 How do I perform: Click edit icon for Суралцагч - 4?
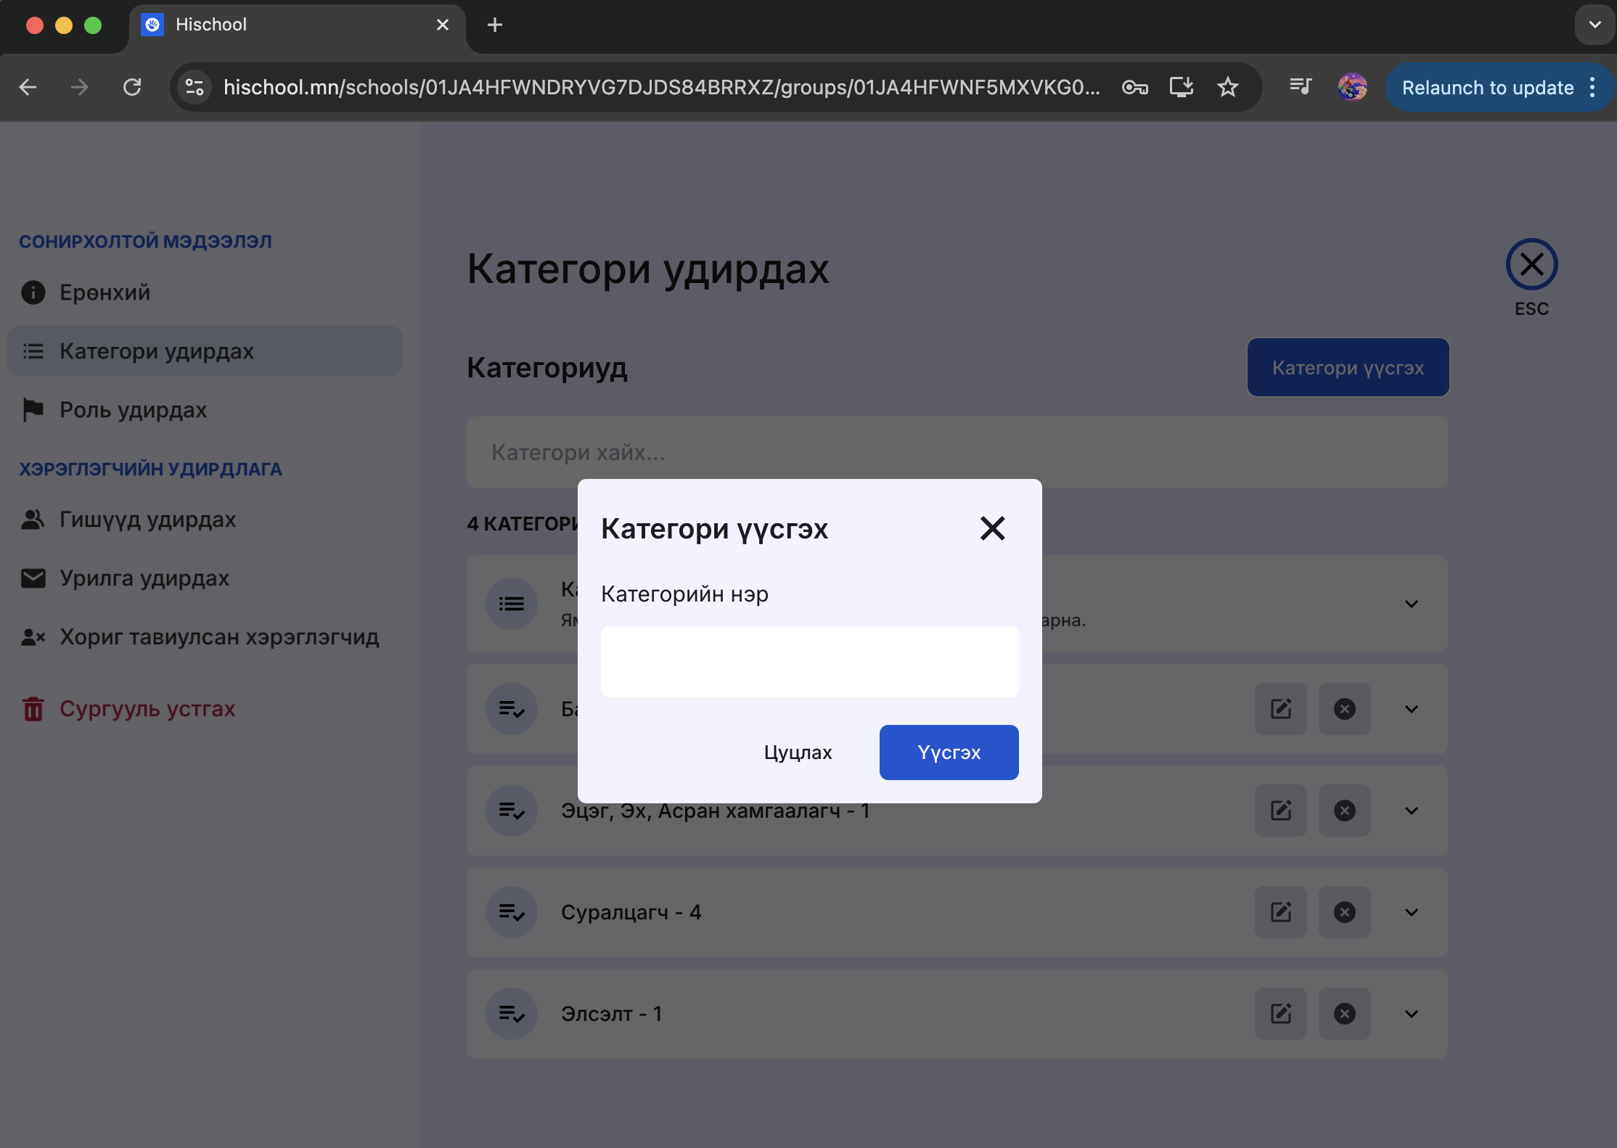pos(1280,912)
